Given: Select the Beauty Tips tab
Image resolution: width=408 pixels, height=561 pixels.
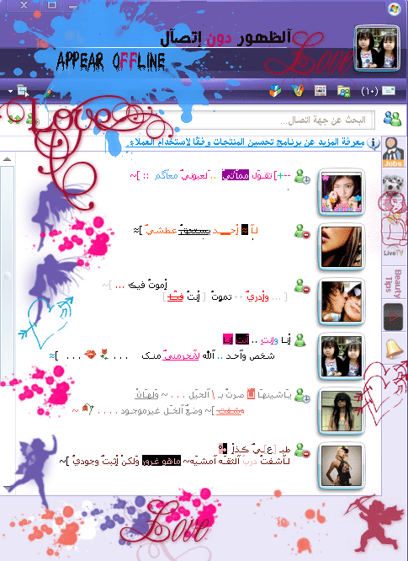Looking at the screenshot, I should 394,284.
